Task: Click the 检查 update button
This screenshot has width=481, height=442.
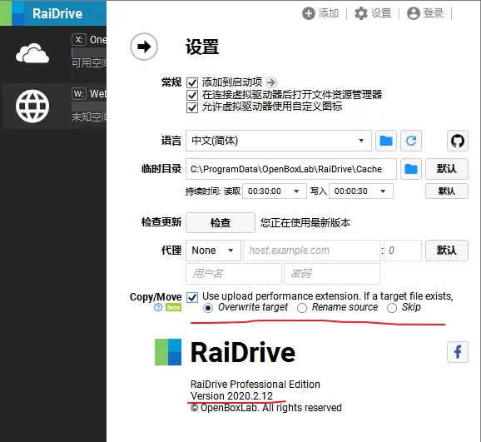Action: click(x=221, y=222)
